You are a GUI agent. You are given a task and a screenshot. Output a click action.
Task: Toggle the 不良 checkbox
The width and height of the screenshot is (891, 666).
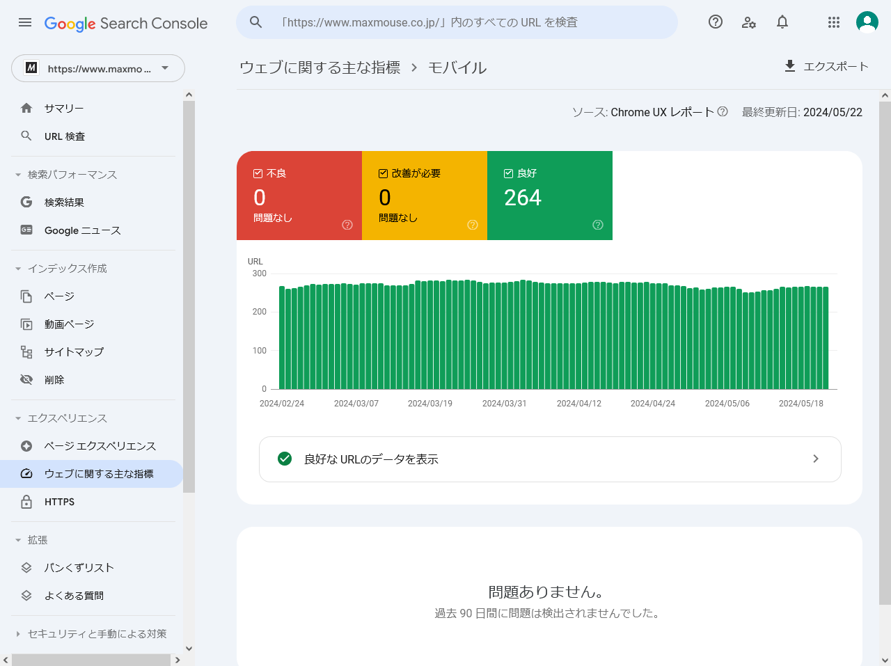tap(258, 173)
